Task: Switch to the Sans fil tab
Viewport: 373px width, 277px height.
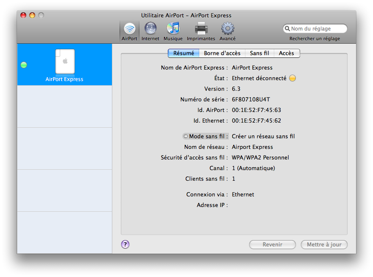Action: (259, 53)
